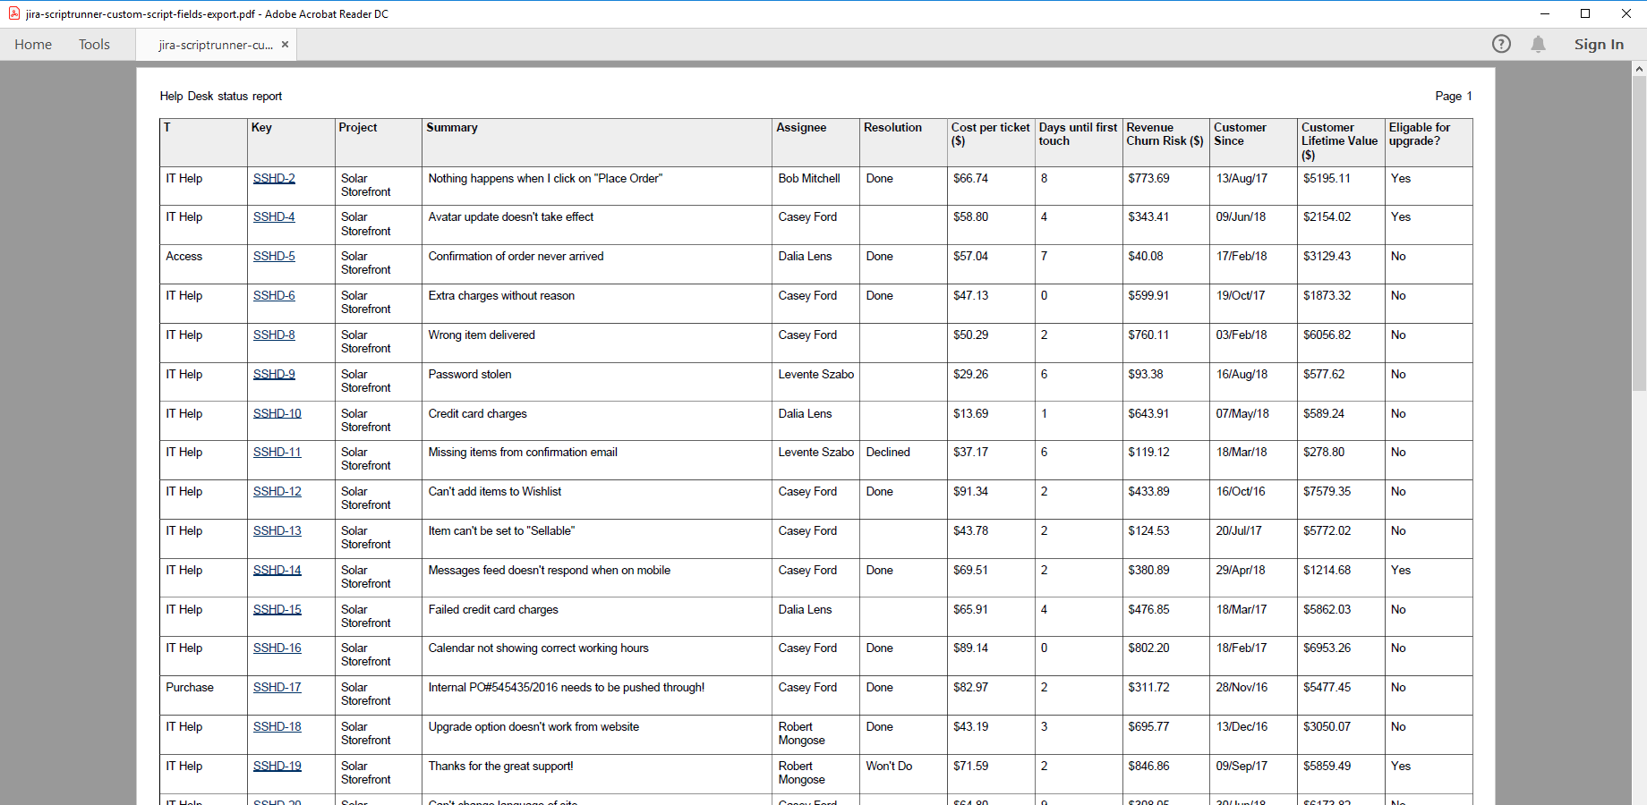Close the jira-scriptrunner document tab
The image size is (1647, 805).
click(x=285, y=45)
